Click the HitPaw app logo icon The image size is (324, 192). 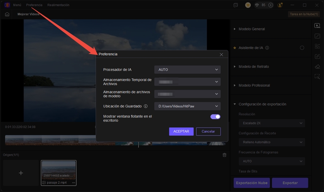point(7,5)
